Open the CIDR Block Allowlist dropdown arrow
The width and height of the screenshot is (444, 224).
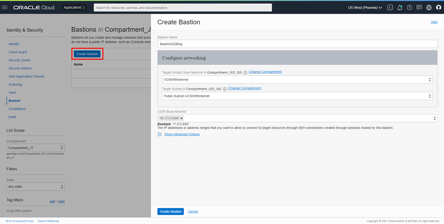click(x=434, y=118)
